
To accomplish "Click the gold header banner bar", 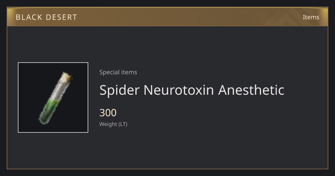I will (167, 17).
